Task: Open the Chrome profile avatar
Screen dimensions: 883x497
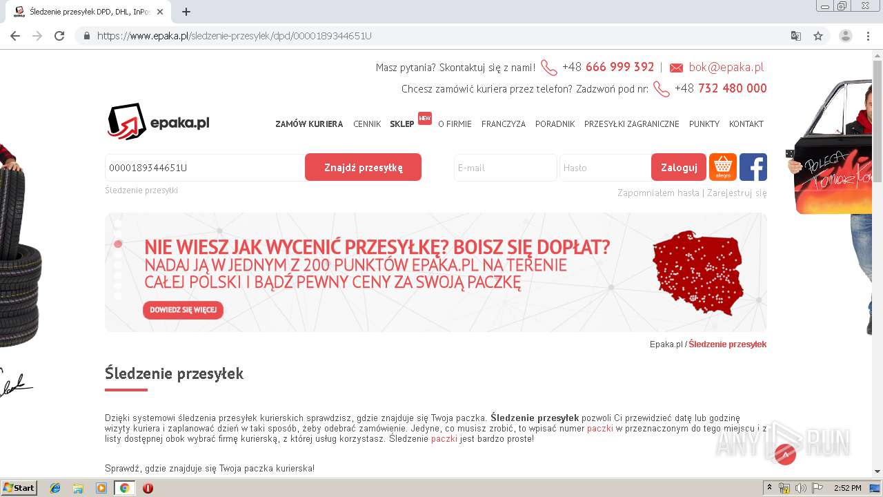Action: point(846,36)
